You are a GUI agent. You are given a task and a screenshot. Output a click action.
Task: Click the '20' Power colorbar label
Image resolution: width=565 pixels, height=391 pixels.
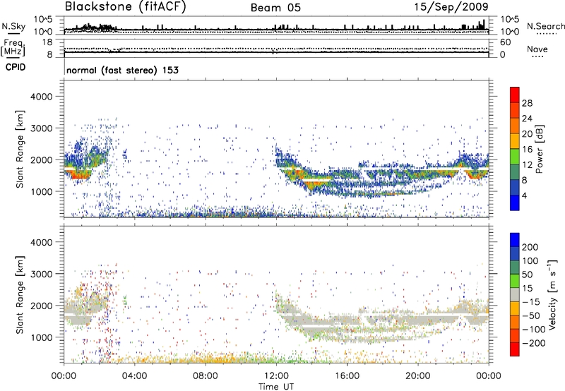point(527,134)
